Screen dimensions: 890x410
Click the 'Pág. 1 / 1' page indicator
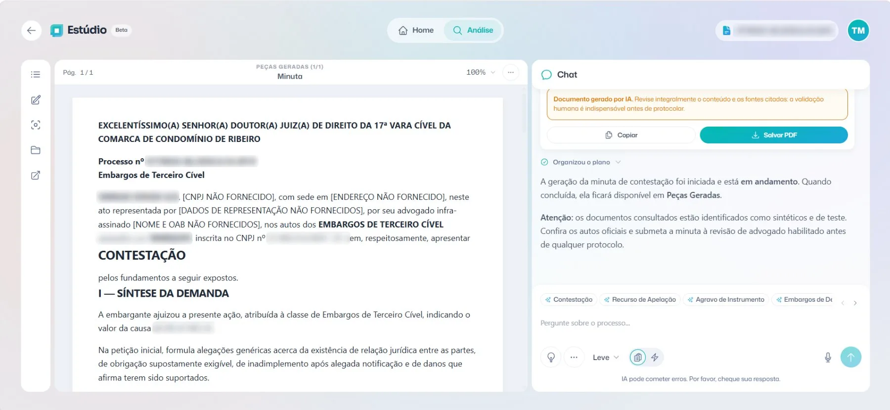(78, 73)
